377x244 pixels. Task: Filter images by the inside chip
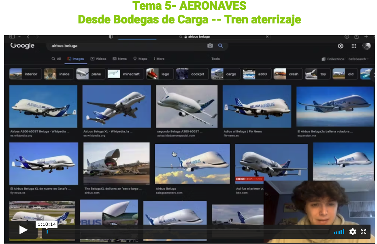[59, 74]
